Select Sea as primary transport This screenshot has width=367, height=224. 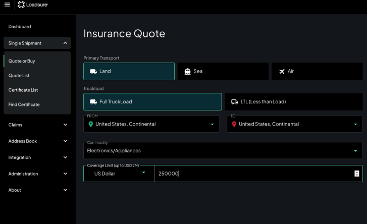click(223, 71)
